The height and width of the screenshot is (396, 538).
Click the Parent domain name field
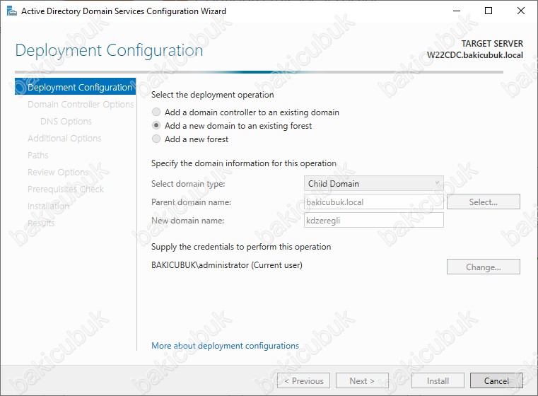point(374,202)
